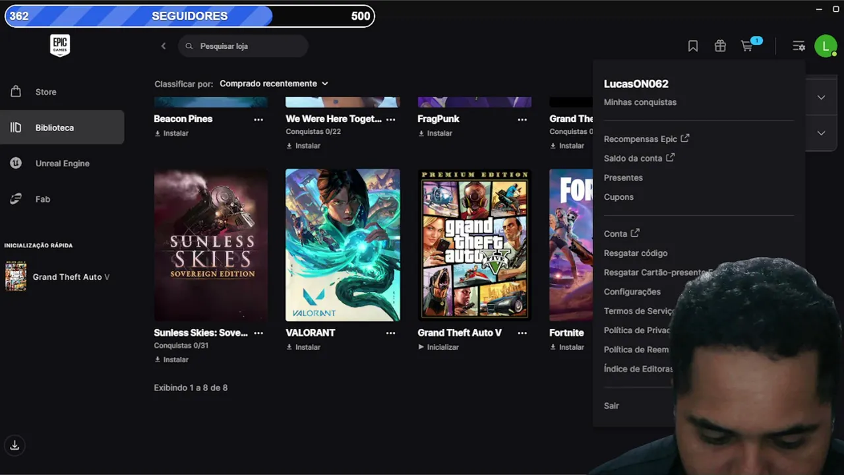Click the green L profile avatar
This screenshot has height=475, width=844.
click(826, 46)
